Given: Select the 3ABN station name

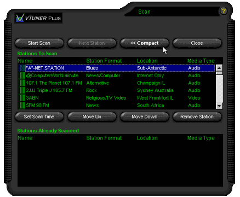Looking at the screenshot, I should click(32, 98).
